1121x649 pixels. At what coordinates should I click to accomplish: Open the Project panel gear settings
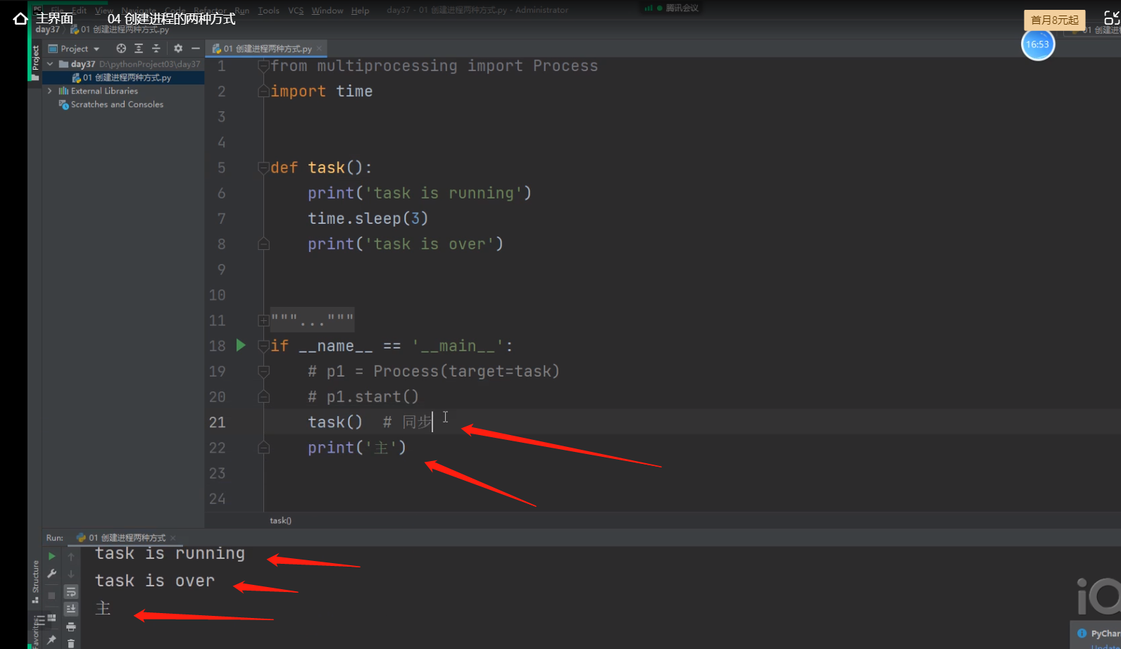178,49
